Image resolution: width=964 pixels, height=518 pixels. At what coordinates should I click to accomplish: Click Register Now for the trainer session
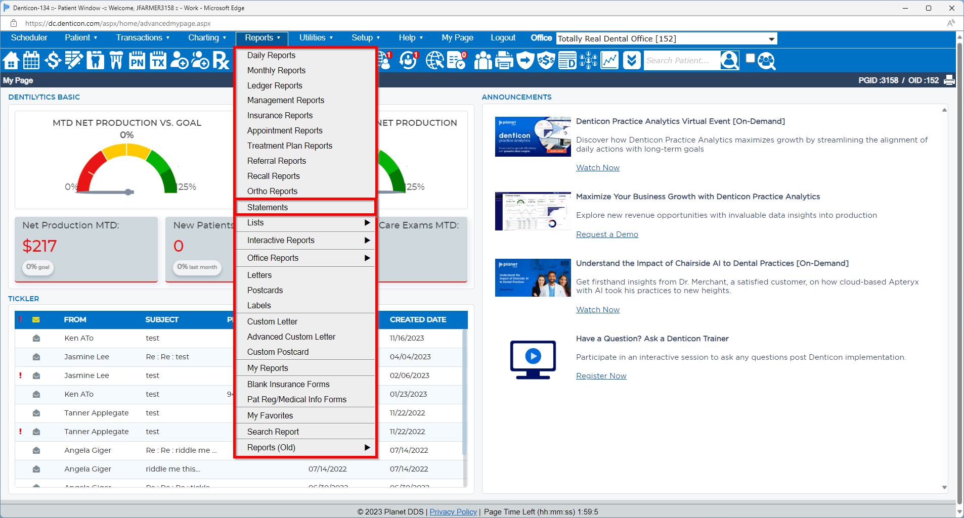click(x=601, y=375)
